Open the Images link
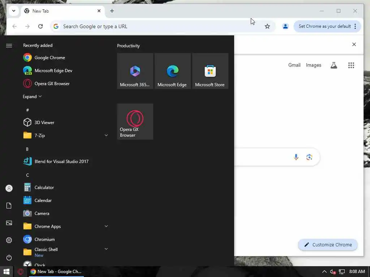 coord(313,65)
